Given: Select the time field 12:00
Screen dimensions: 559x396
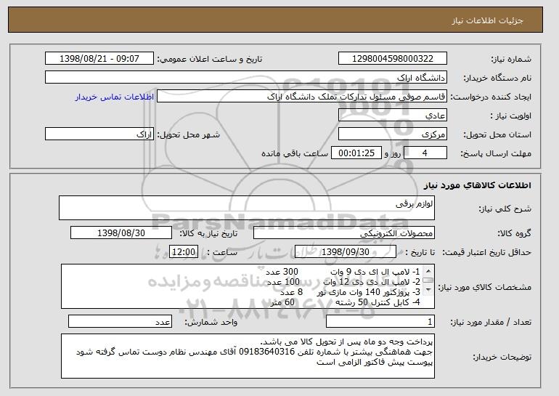Looking at the screenshot, I should pos(183,252).
